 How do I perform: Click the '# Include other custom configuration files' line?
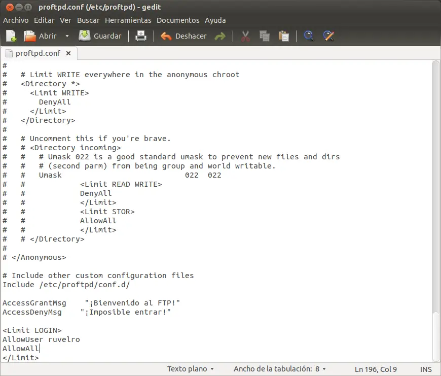pos(98,276)
